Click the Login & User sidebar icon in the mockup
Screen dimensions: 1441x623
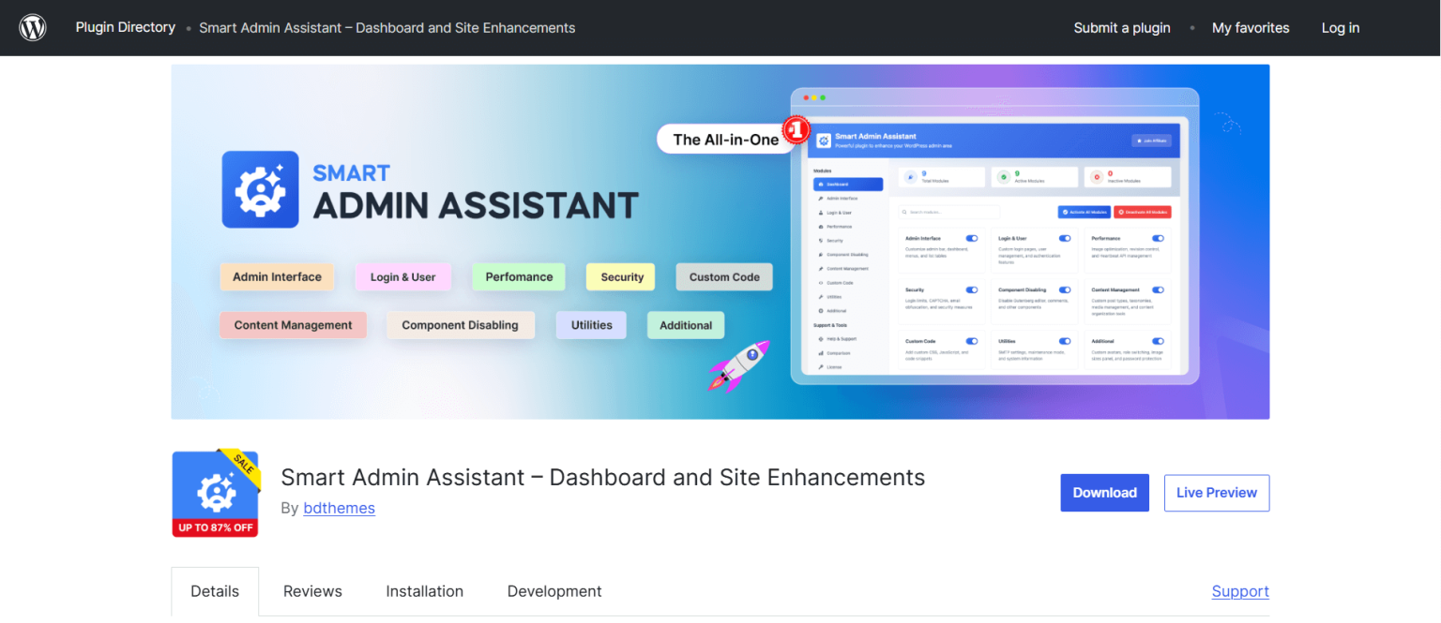(821, 213)
